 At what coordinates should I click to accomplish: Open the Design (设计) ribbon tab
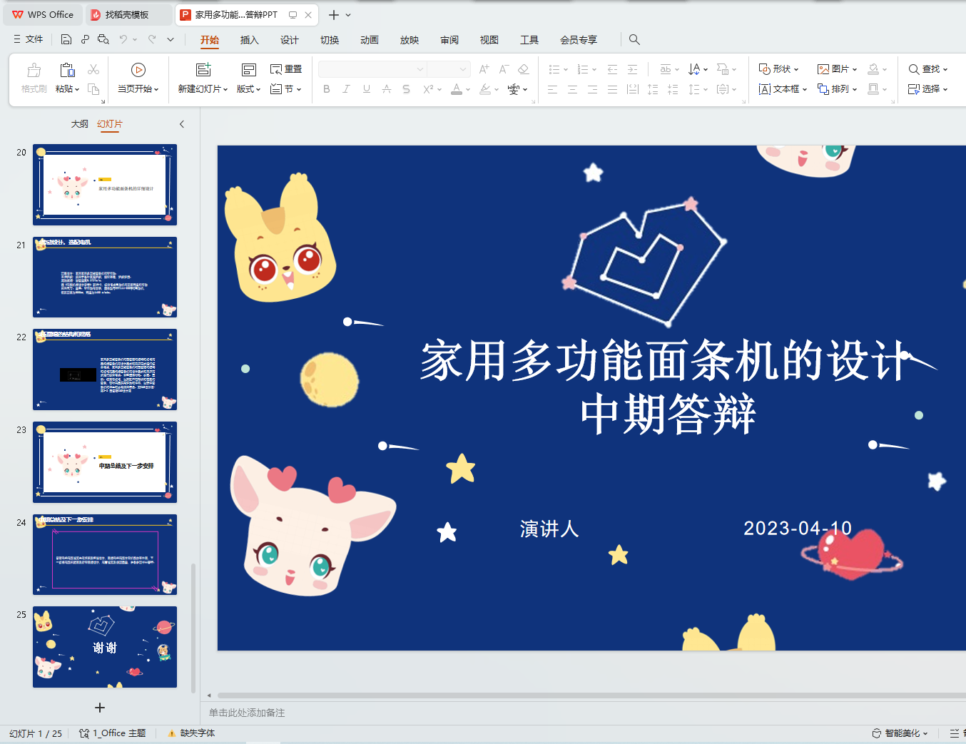(289, 40)
